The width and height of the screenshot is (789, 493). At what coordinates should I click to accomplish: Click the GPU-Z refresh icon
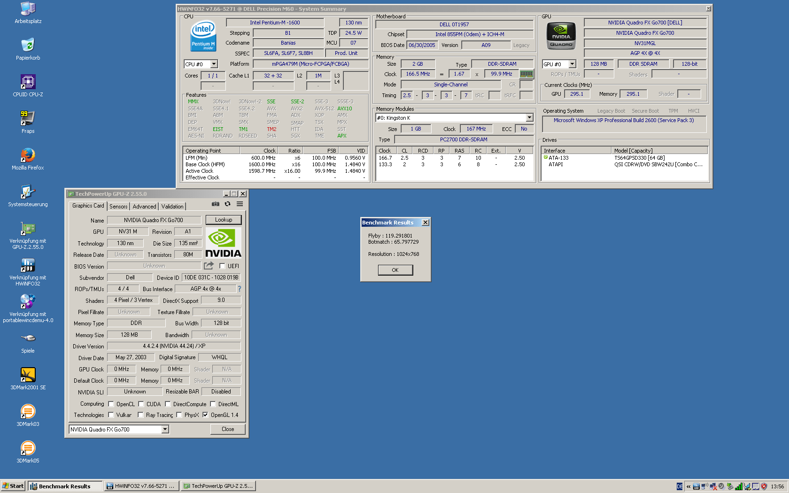point(228,204)
